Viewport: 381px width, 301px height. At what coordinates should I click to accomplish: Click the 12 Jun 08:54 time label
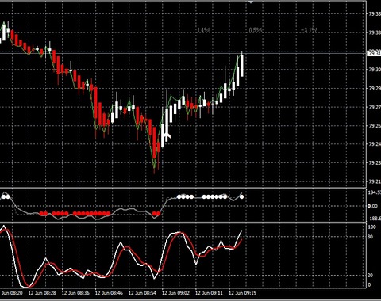(x=142, y=293)
